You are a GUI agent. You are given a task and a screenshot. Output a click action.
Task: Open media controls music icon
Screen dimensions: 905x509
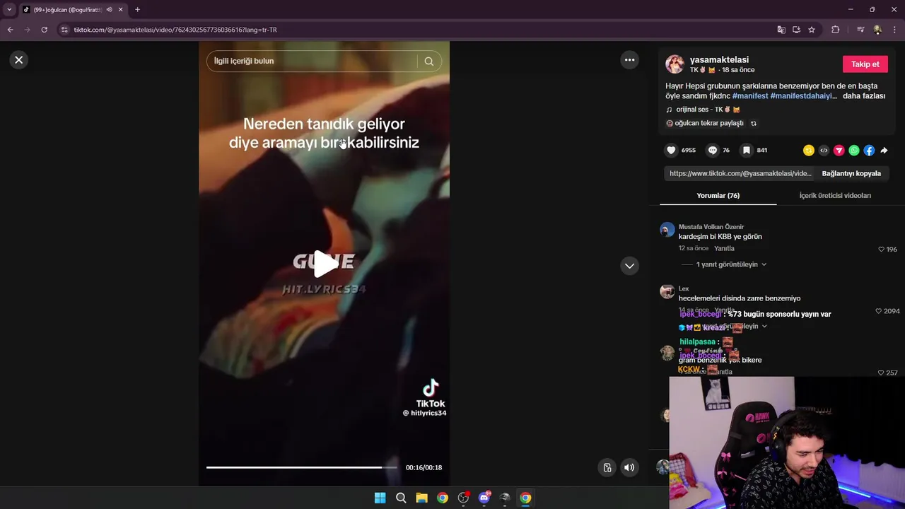pos(860,30)
